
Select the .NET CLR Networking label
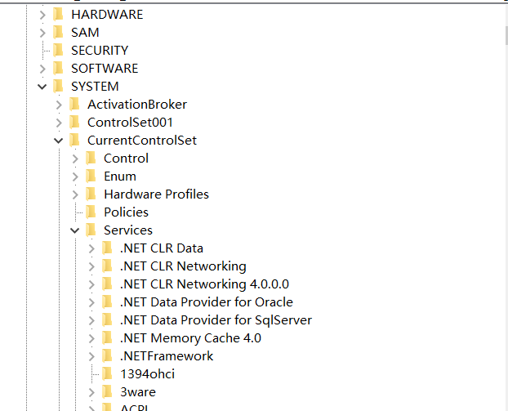pyautogui.click(x=183, y=266)
